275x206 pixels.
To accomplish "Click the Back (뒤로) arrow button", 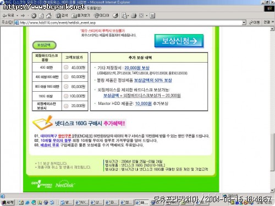I will pos(8,15).
